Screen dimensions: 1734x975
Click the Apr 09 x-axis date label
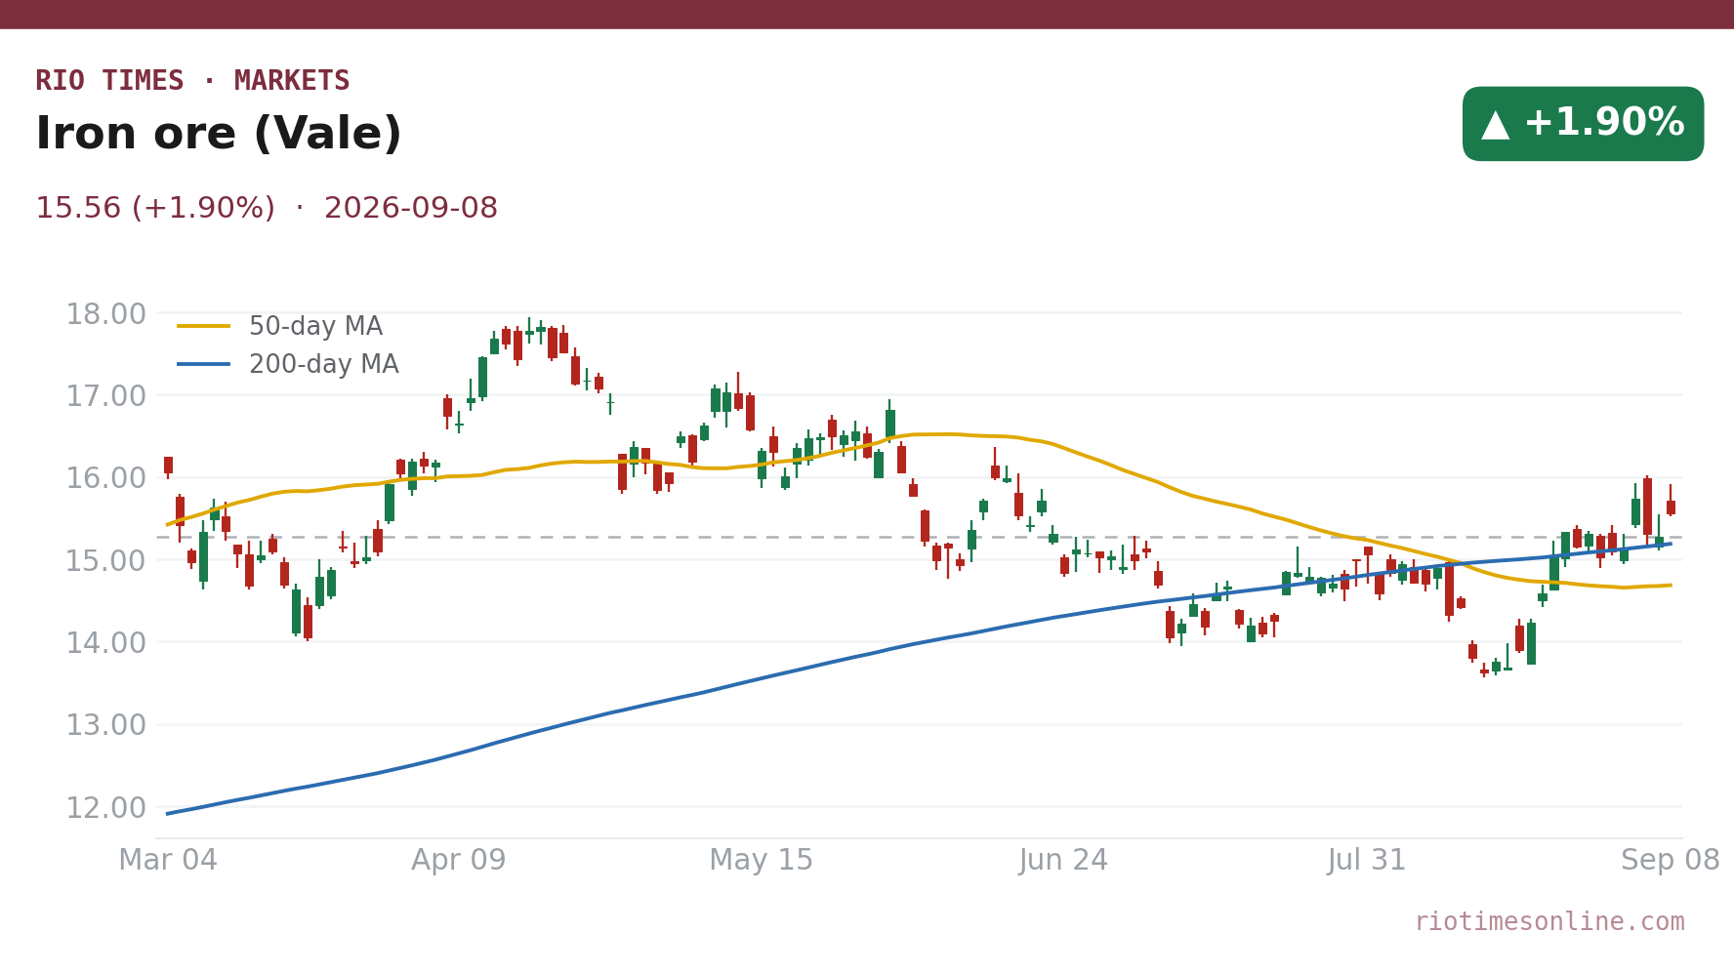(459, 861)
